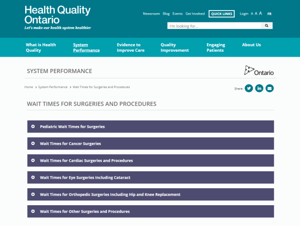Select the largest text size A
Viewport: 300px width, 226px height.
tap(260, 14)
